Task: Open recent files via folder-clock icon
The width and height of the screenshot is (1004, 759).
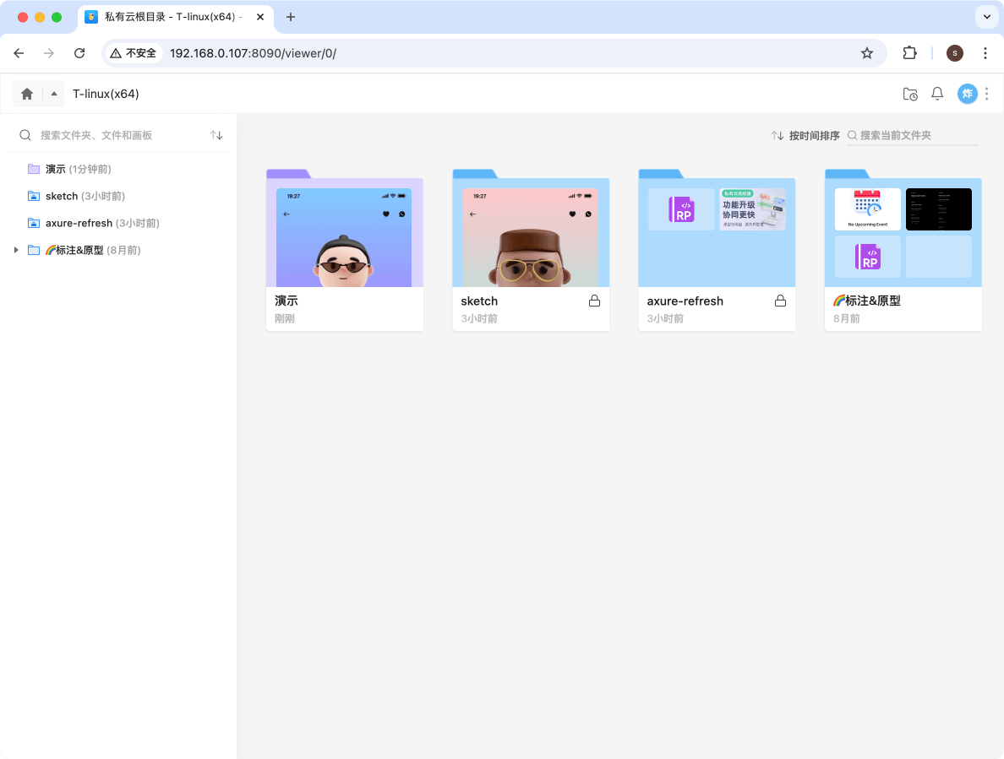Action: (x=910, y=94)
